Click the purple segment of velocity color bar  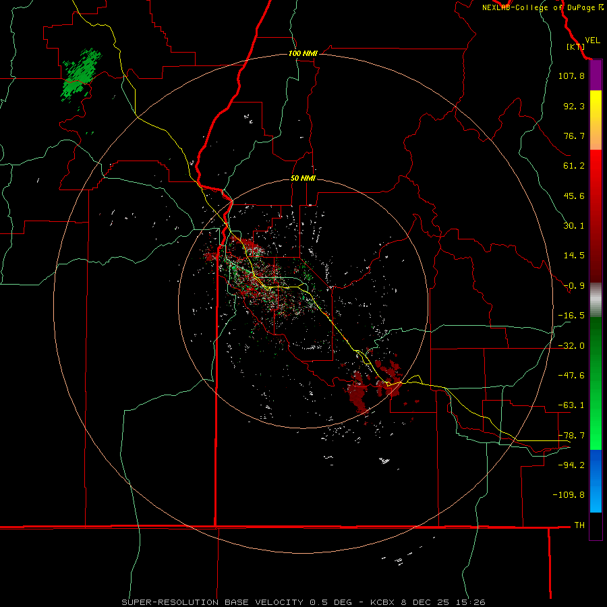coord(596,76)
